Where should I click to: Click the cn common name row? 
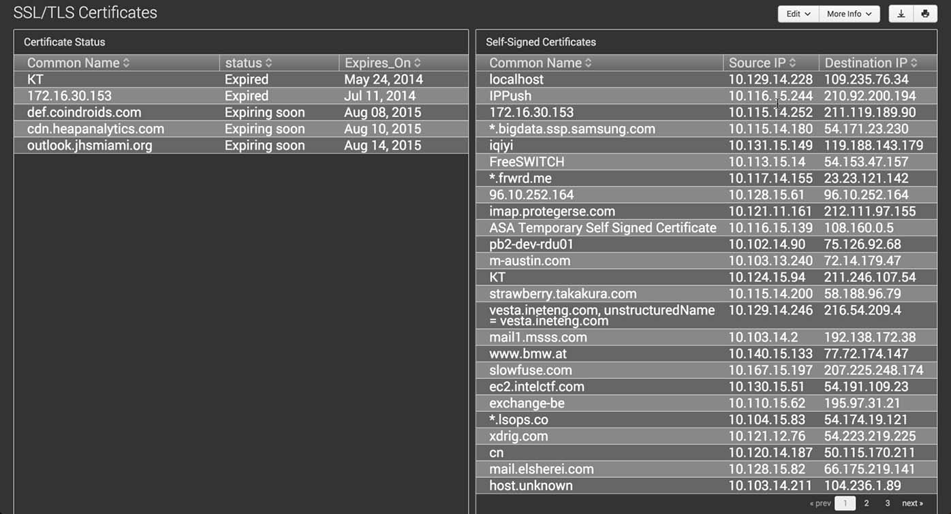click(706, 452)
